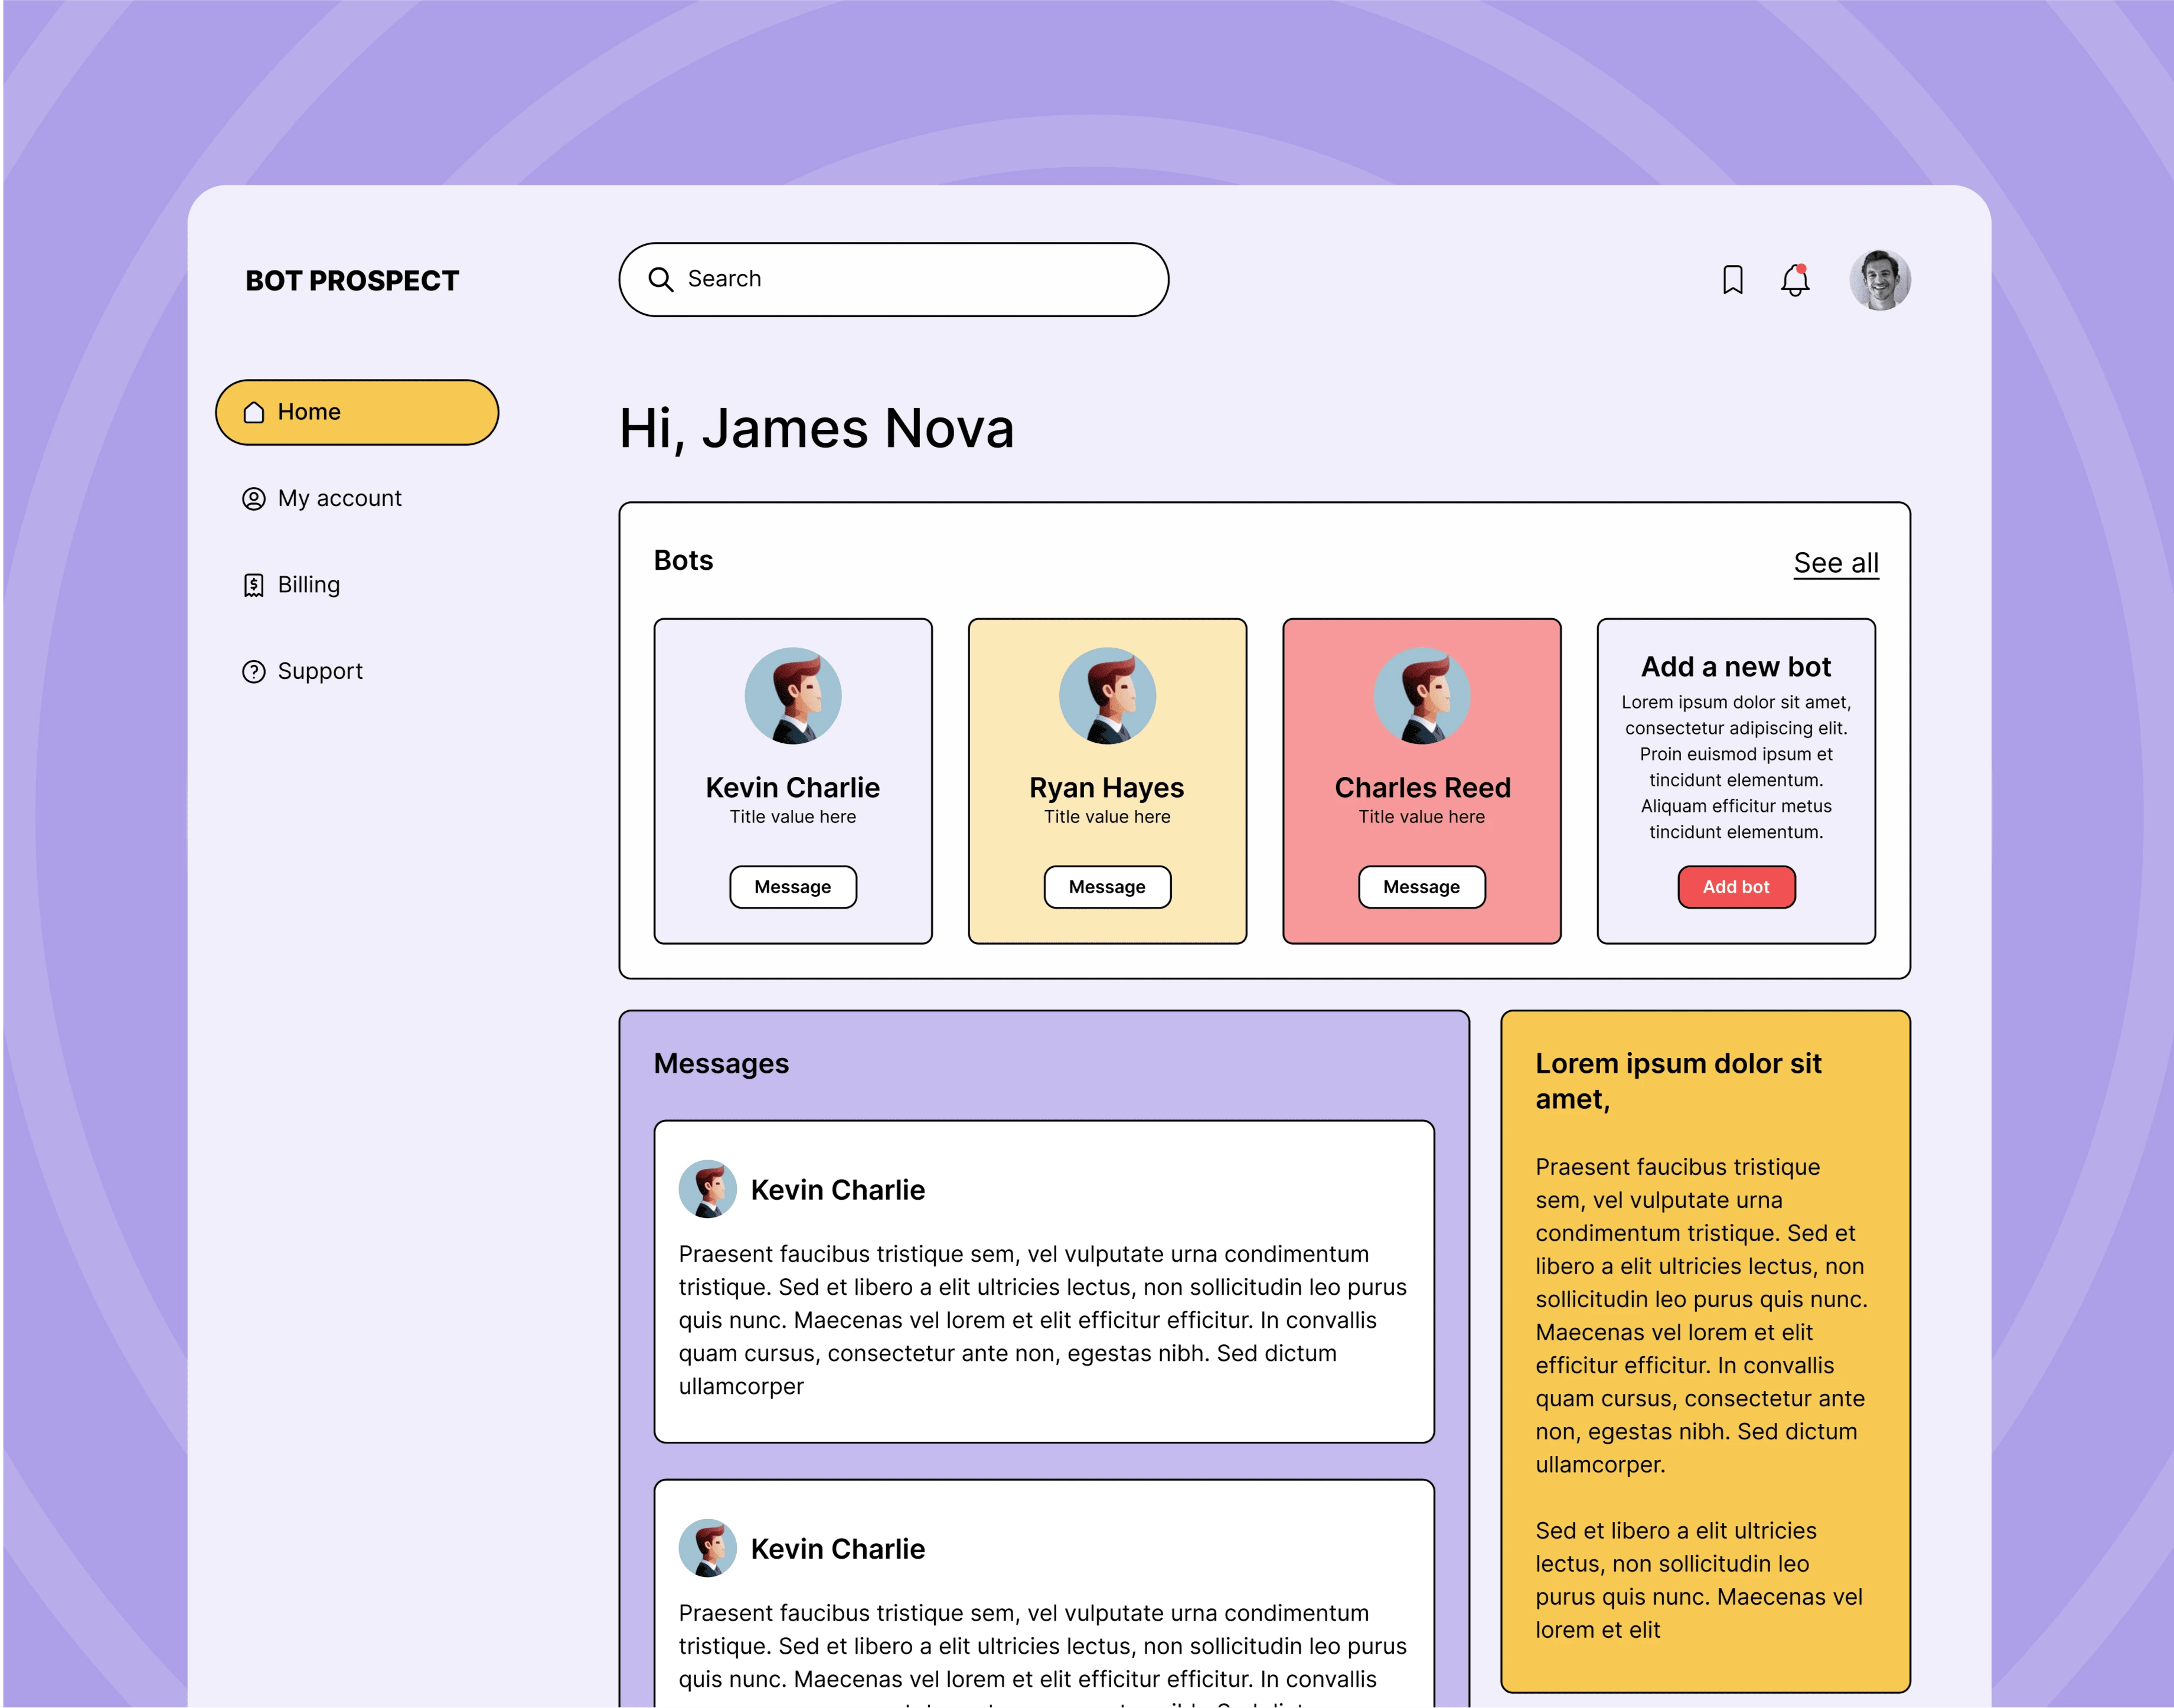Click the Charles Reed name in Bots
Screen dimensions: 2174x1708
(1422, 788)
